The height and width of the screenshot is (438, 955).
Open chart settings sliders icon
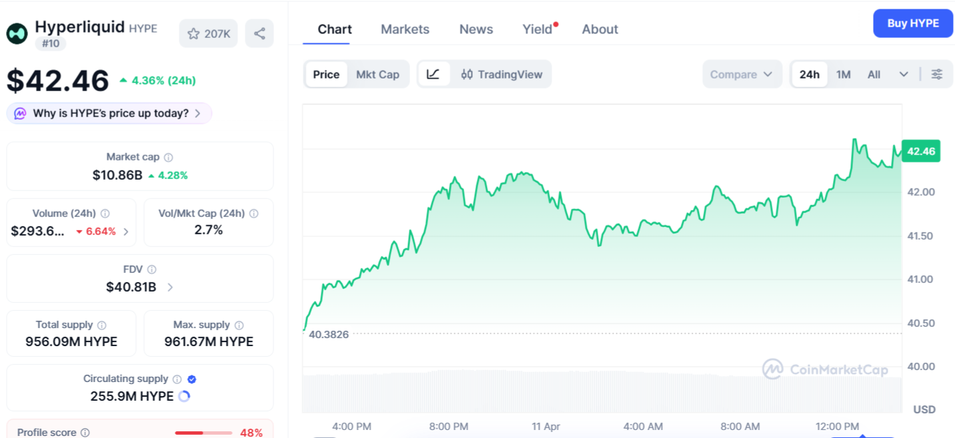(x=936, y=74)
